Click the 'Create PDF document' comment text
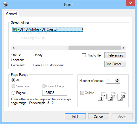 click(49, 65)
